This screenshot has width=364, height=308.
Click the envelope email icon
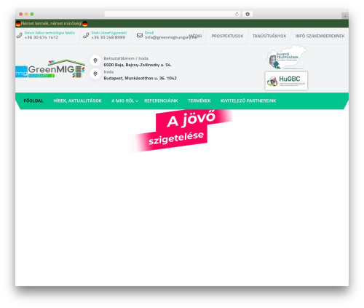pyautogui.click(x=140, y=36)
